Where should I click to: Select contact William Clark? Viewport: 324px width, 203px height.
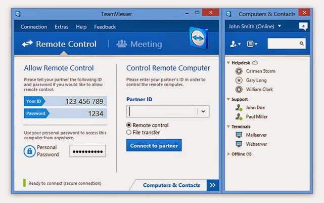tap(259, 90)
